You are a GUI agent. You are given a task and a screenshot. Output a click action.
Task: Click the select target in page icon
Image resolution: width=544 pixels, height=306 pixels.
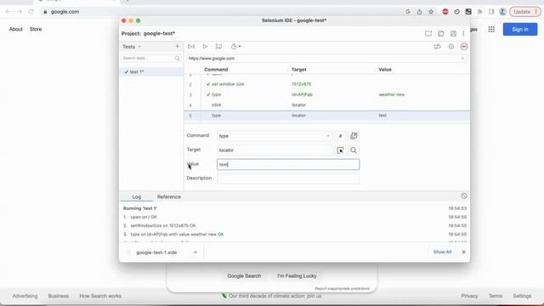tap(340, 150)
